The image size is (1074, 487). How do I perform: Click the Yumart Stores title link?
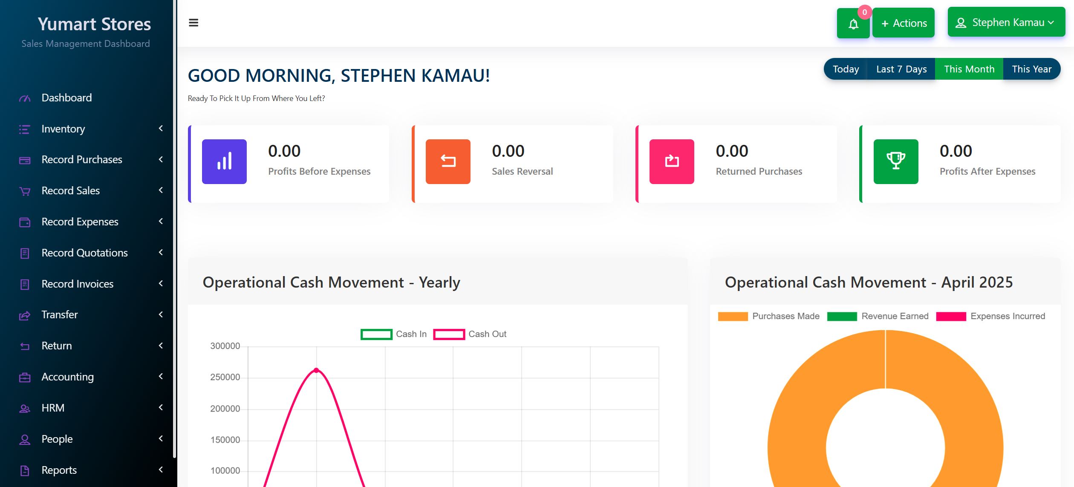[x=94, y=24]
